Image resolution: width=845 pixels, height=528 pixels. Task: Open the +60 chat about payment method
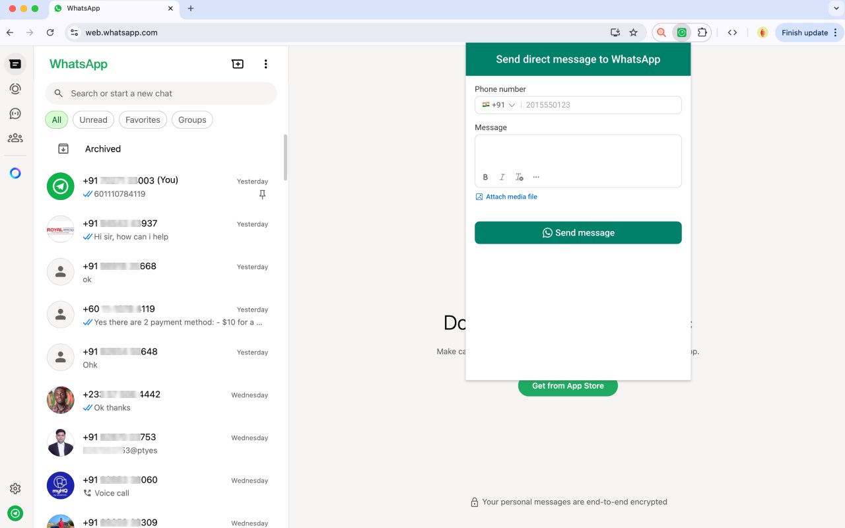tap(161, 315)
